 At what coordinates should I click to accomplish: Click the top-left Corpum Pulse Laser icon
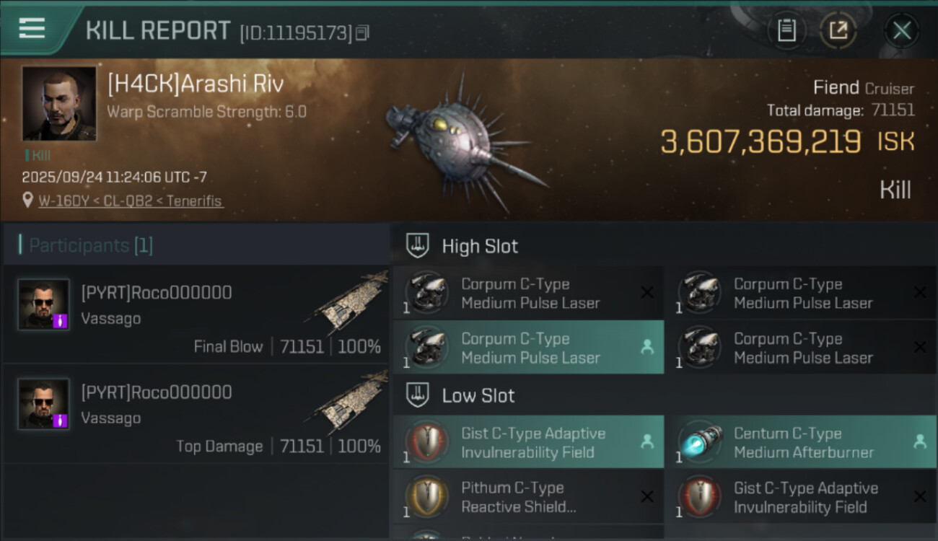pyautogui.click(x=427, y=293)
